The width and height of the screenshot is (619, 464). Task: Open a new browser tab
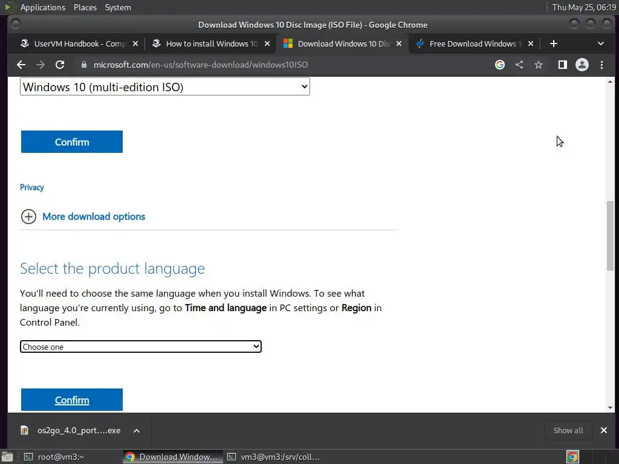554,43
